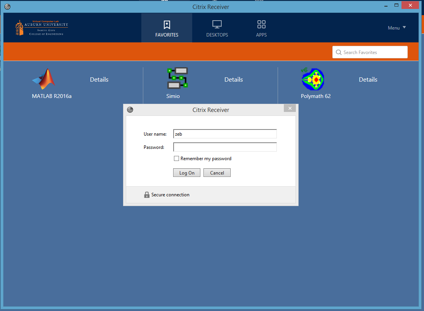Focus the Password input field

[225, 147]
